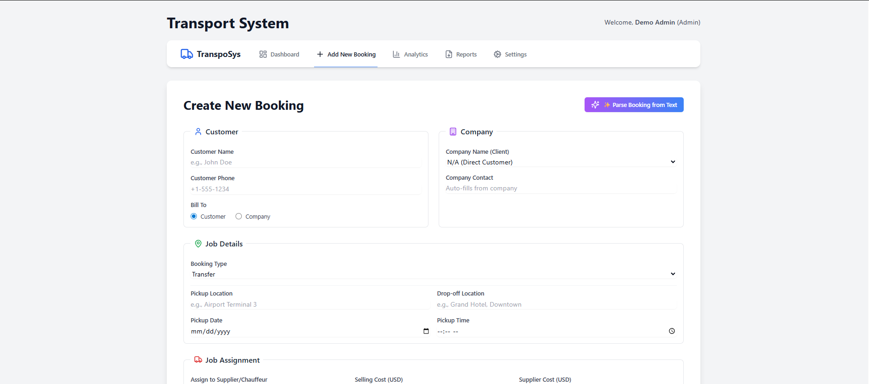This screenshot has height=384, width=869.
Task: Open the Company Name (Client) dropdown
Action: (x=561, y=162)
